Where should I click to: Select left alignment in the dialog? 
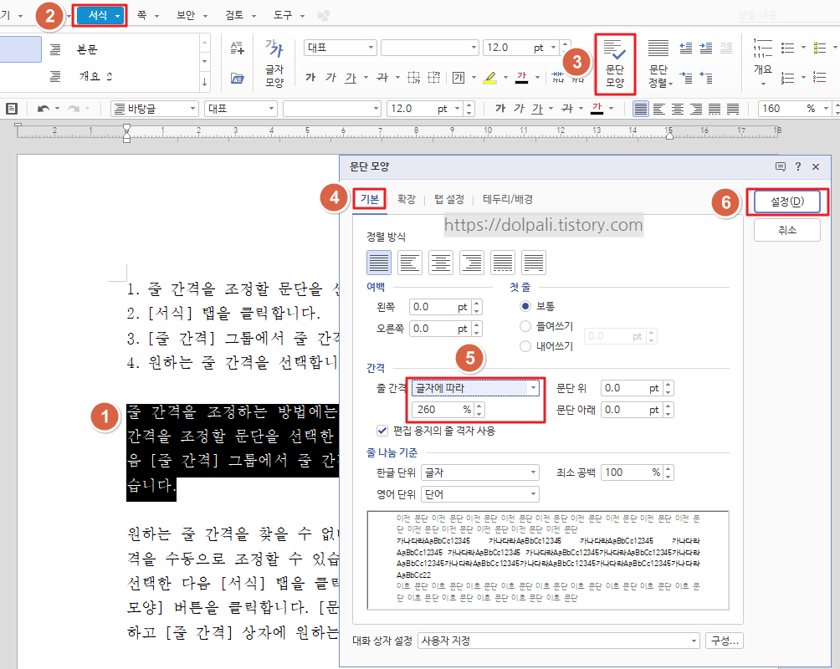pos(410,263)
